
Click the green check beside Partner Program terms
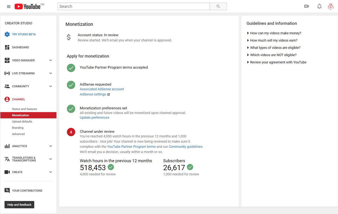pyautogui.click(x=71, y=68)
